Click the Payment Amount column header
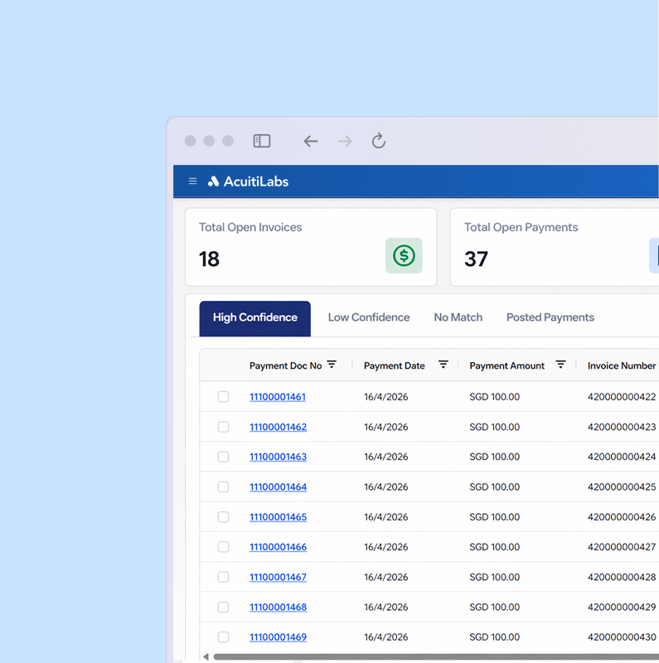 click(x=506, y=365)
